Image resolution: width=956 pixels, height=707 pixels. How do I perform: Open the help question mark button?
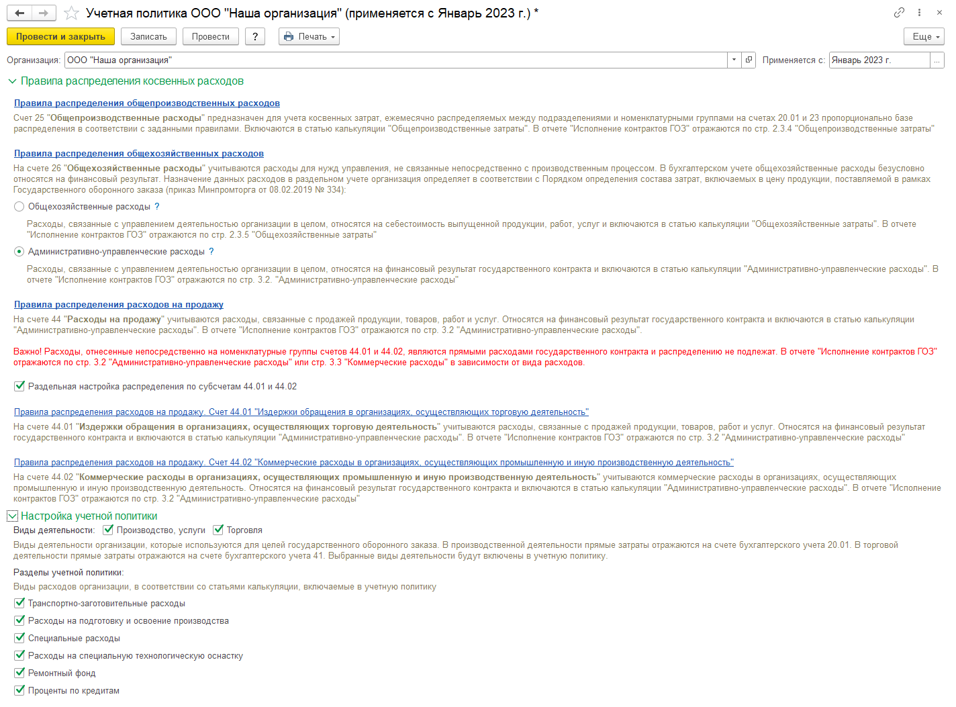tap(255, 37)
